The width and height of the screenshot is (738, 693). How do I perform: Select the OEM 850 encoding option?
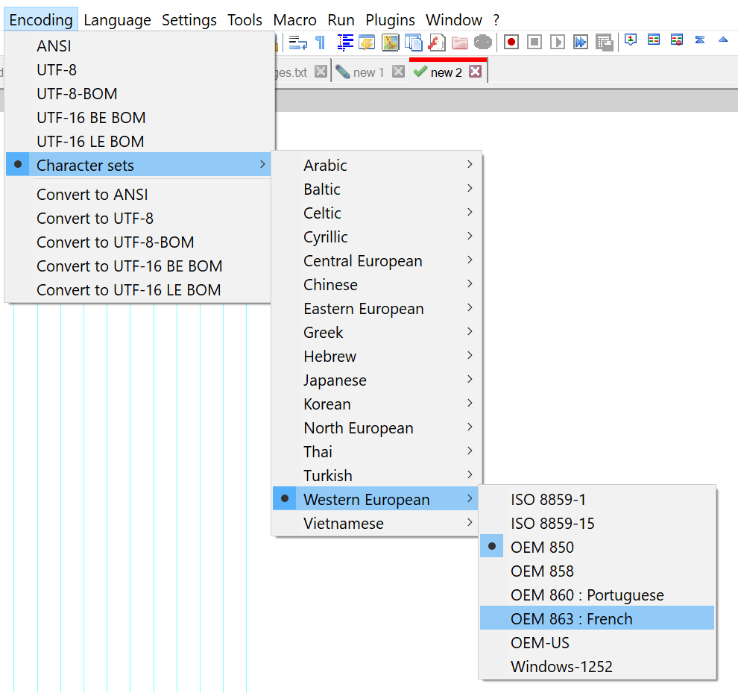pos(597,547)
